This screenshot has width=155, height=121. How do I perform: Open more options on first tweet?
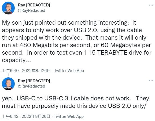[151, 5]
